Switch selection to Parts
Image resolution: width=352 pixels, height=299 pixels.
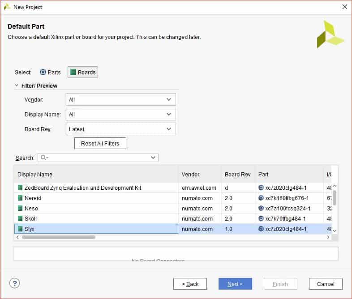(50, 72)
